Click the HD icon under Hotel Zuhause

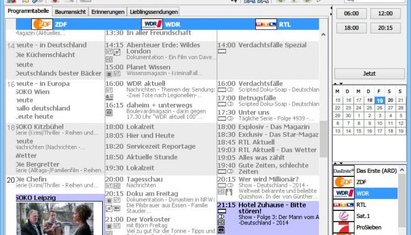click(x=221, y=223)
